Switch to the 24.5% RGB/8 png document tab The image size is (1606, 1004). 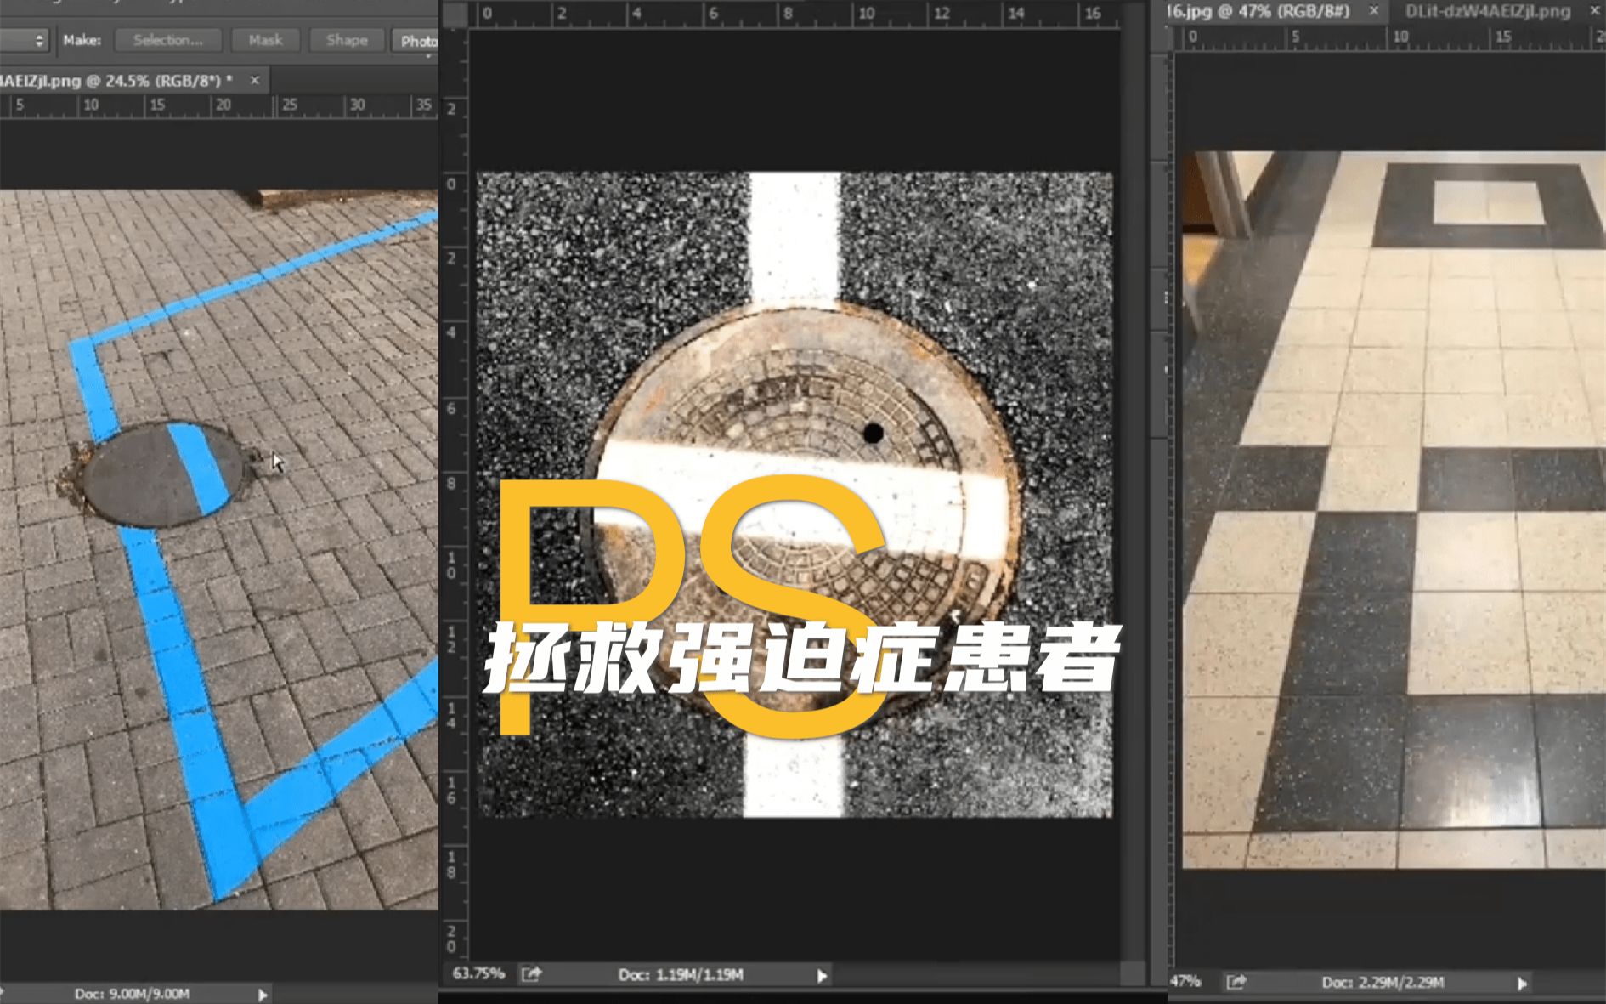115,81
